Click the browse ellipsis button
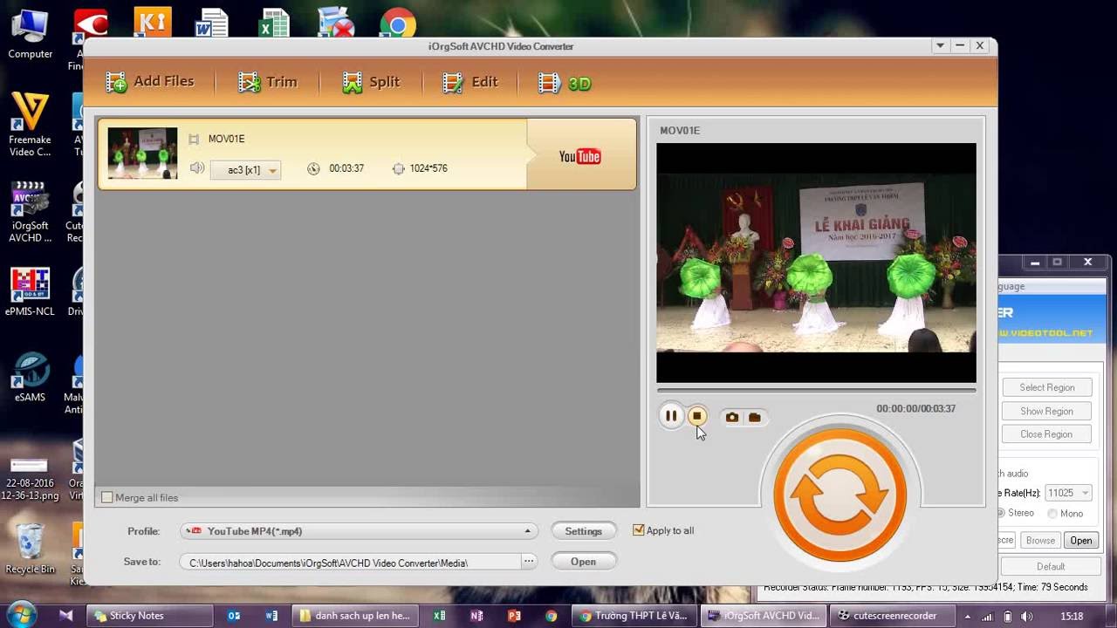The height and width of the screenshot is (628, 1117). pos(529,562)
